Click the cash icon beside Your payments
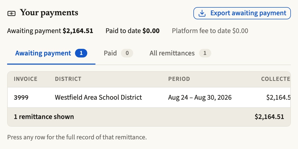The width and height of the screenshot is (298, 149). tap(11, 13)
